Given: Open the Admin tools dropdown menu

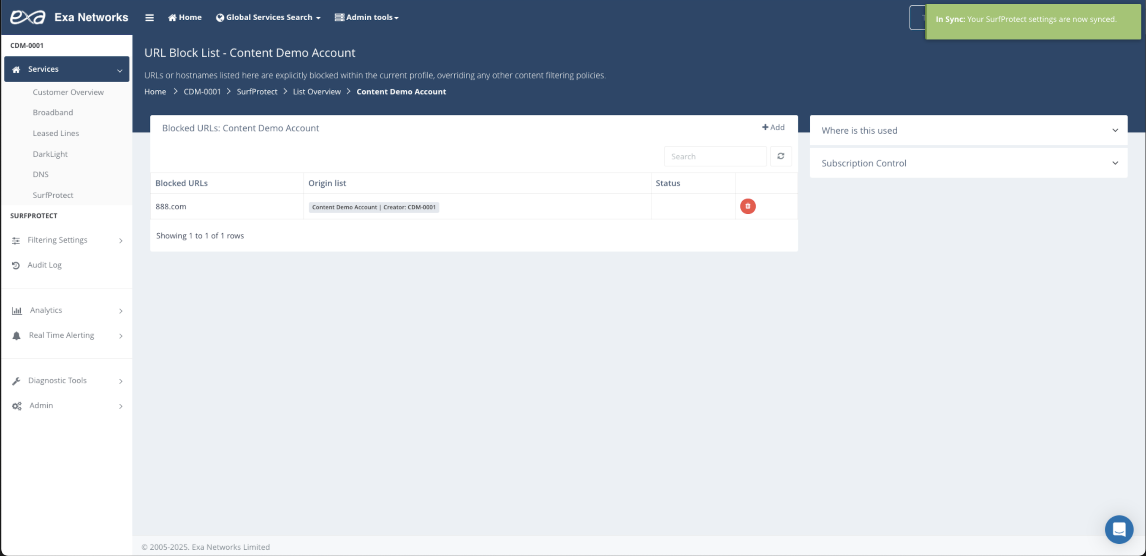Looking at the screenshot, I should [x=367, y=17].
